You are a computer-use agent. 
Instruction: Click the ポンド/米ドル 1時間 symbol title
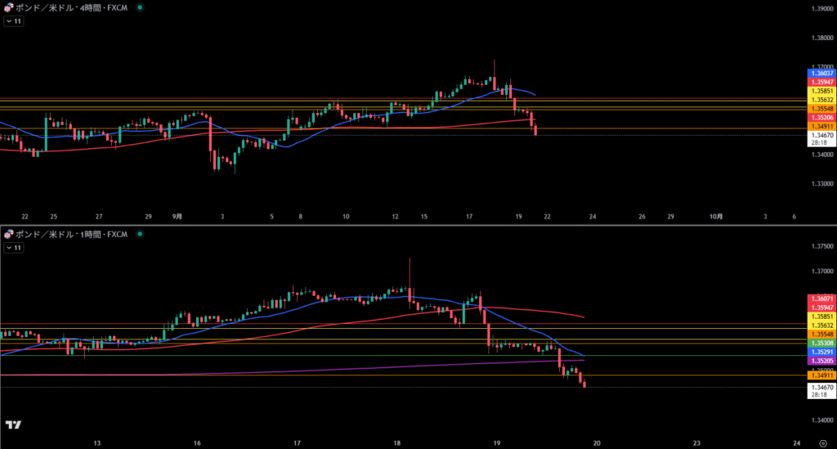pos(72,235)
